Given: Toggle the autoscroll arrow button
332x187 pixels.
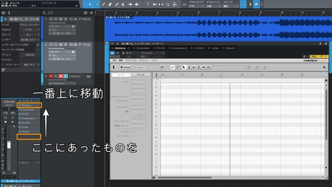Looking at the screenshot, I should tap(256, 4).
